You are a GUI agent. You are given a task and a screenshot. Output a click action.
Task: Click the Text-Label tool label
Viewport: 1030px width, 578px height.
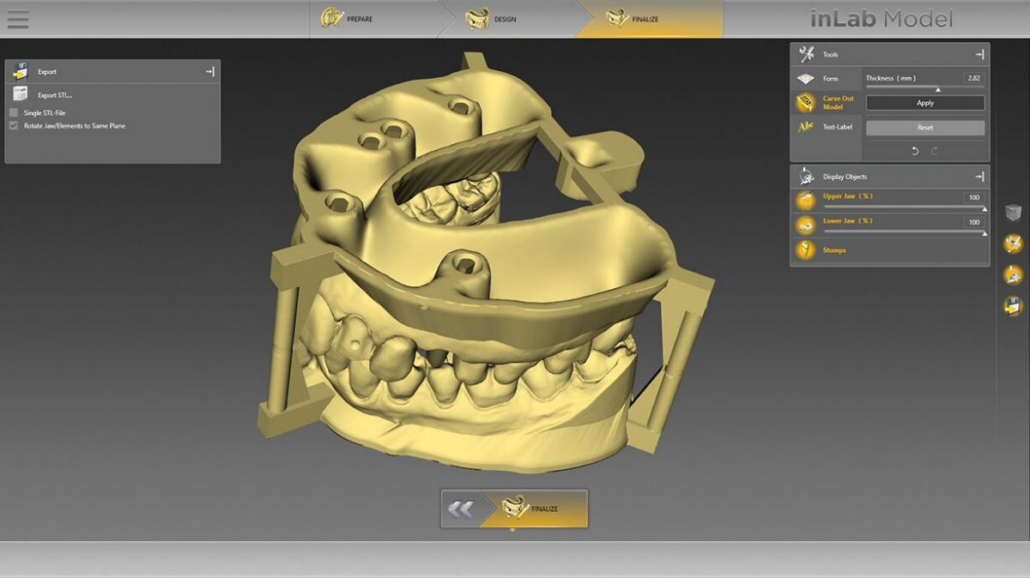point(838,127)
